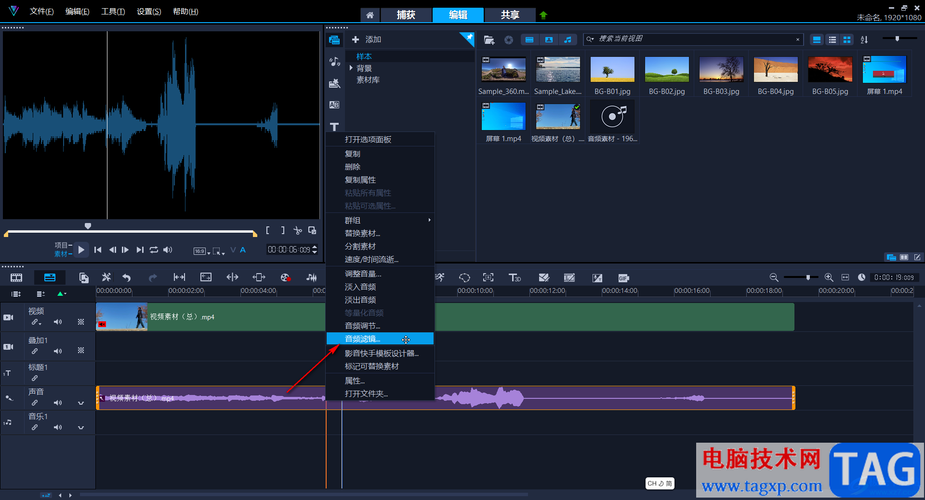The image size is (925, 500).
Task: Toggle repeat playback
Action: pos(154,250)
